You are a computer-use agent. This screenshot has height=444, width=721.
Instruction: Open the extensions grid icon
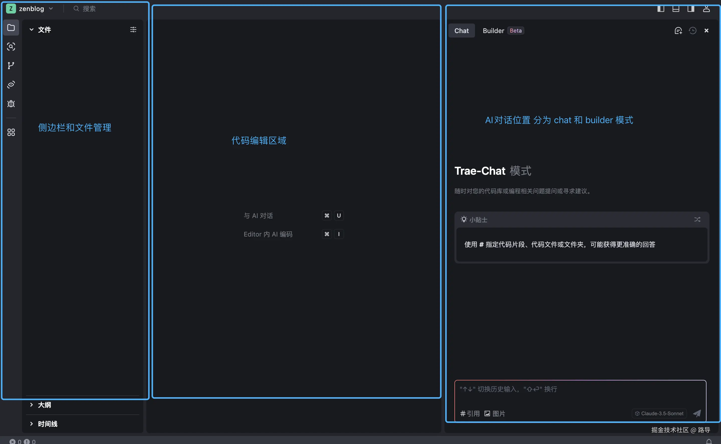pos(11,132)
